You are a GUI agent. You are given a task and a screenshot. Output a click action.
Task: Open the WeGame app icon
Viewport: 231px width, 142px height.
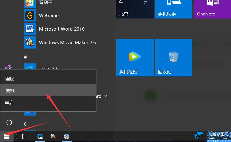pyautogui.click(x=30, y=15)
